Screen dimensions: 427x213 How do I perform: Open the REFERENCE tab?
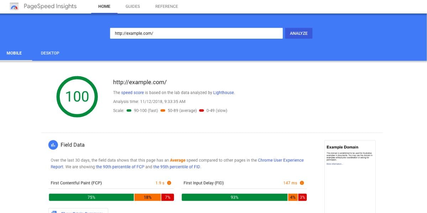(x=167, y=6)
